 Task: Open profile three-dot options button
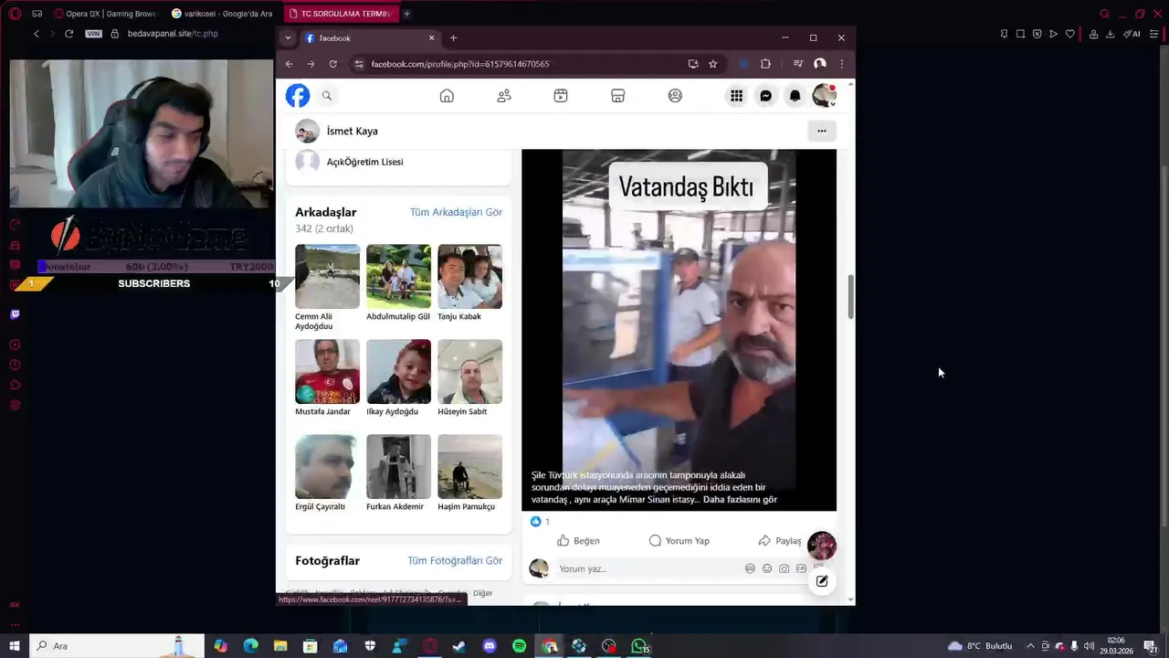tap(822, 131)
